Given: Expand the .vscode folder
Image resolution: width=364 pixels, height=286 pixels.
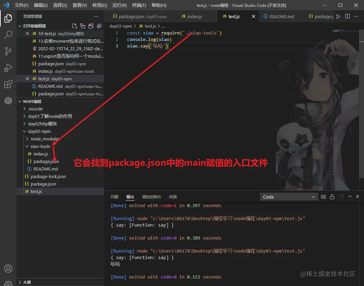Looking at the screenshot, I should 24,109.
